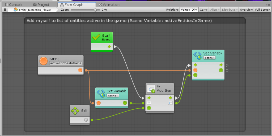Click the activeEntitiesInGame string input field
Screen dimensions: 272x136
[66, 63]
